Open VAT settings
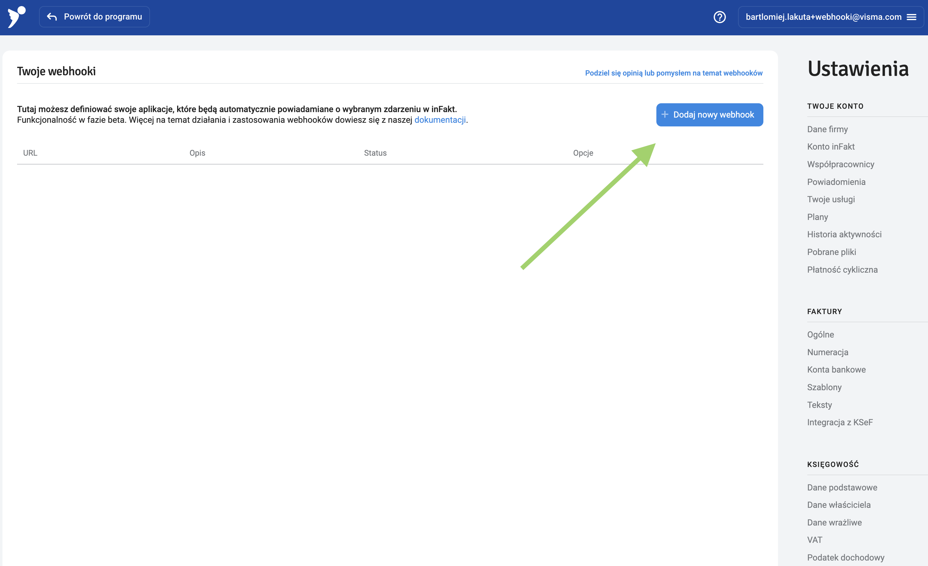The height and width of the screenshot is (566, 928). (814, 540)
